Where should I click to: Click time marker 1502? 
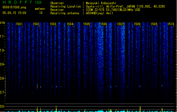(36, 24)
